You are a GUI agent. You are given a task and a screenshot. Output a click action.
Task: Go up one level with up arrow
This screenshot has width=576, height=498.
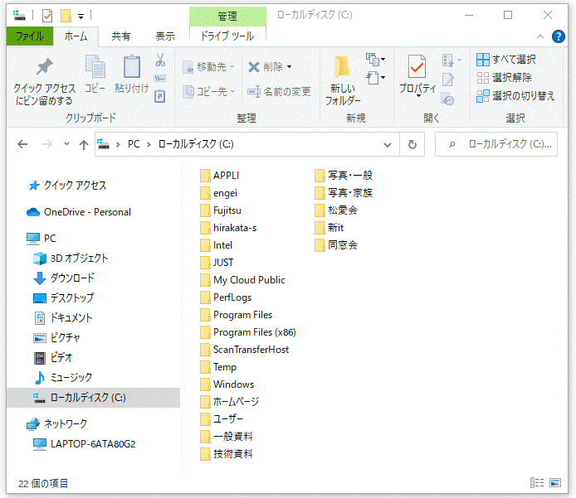[x=83, y=144]
